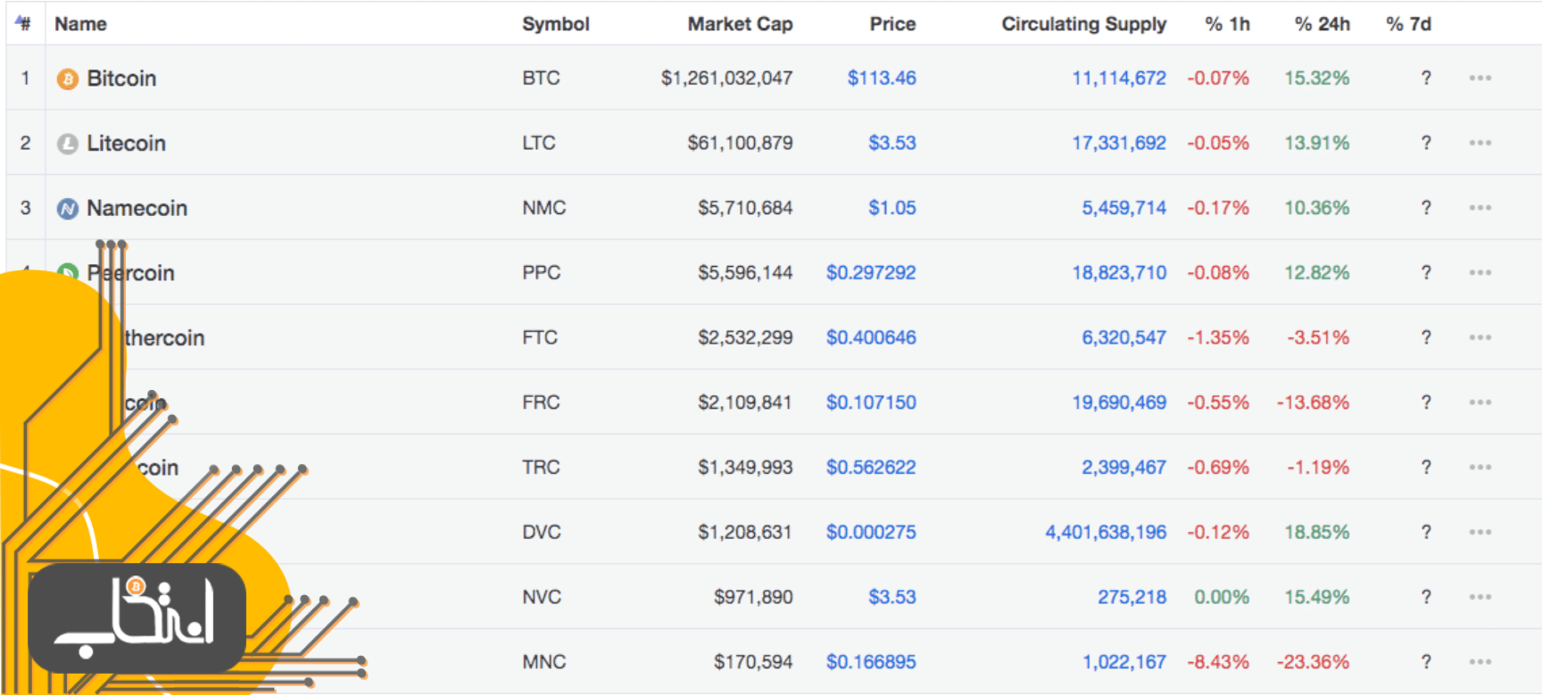Sort the table by rank number column
The height and width of the screenshot is (696, 1542).
pos(24,24)
